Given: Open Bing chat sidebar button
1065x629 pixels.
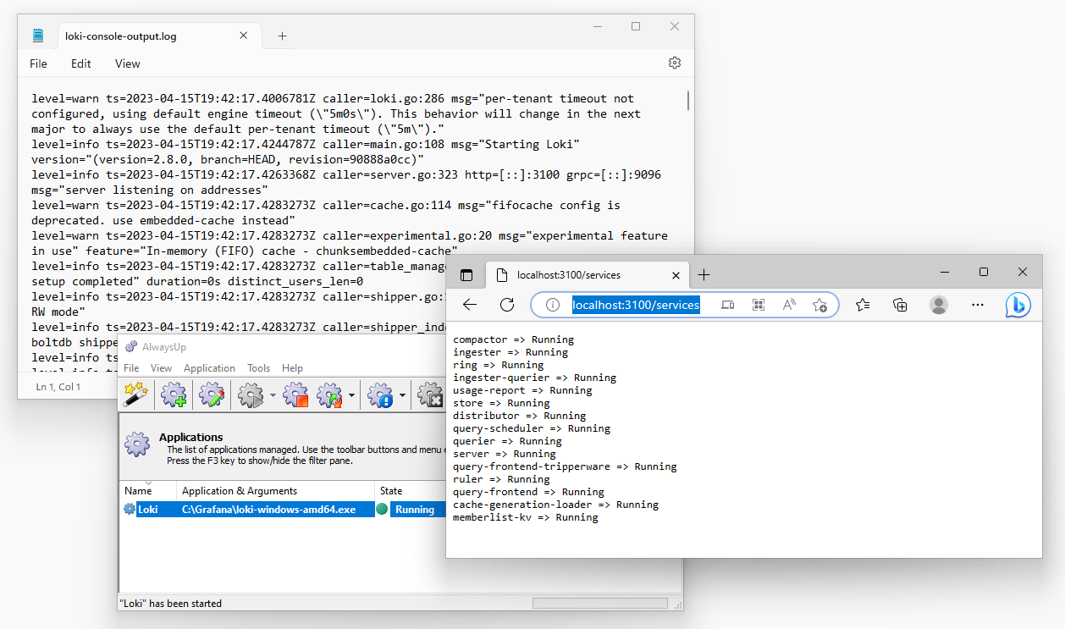Looking at the screenshot, I should coord(1018,305).
